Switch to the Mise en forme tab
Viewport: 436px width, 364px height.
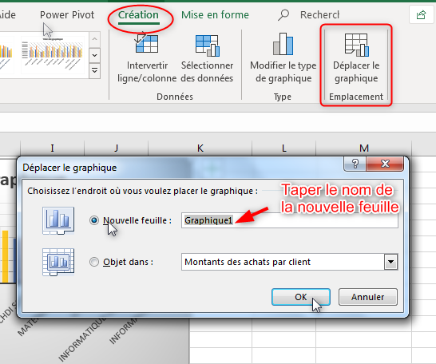pos(215,14)
